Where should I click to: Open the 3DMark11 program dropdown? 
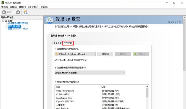[x=75, y=54]
